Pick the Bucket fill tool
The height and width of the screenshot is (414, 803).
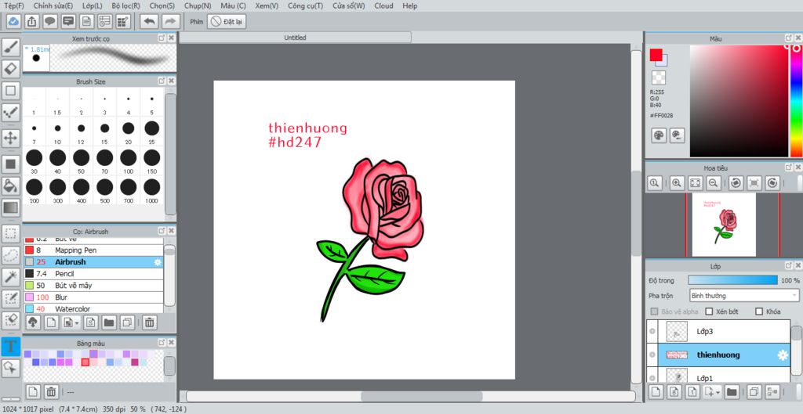(11, 185)
